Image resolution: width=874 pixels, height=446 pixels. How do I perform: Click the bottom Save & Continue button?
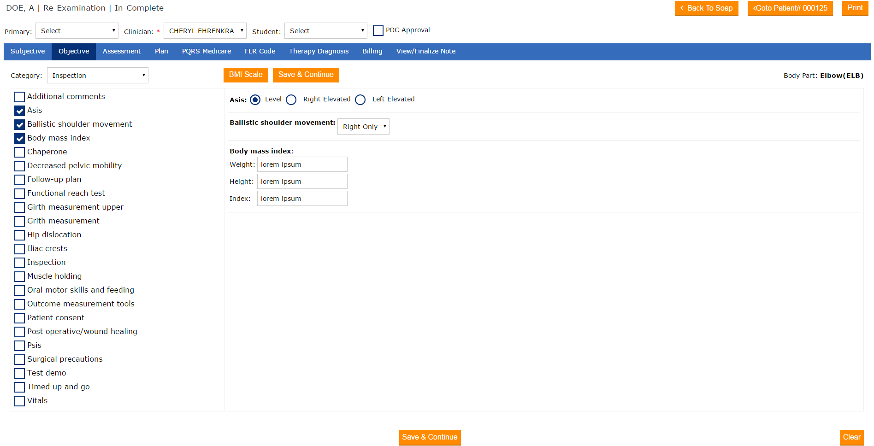(430, 437)
